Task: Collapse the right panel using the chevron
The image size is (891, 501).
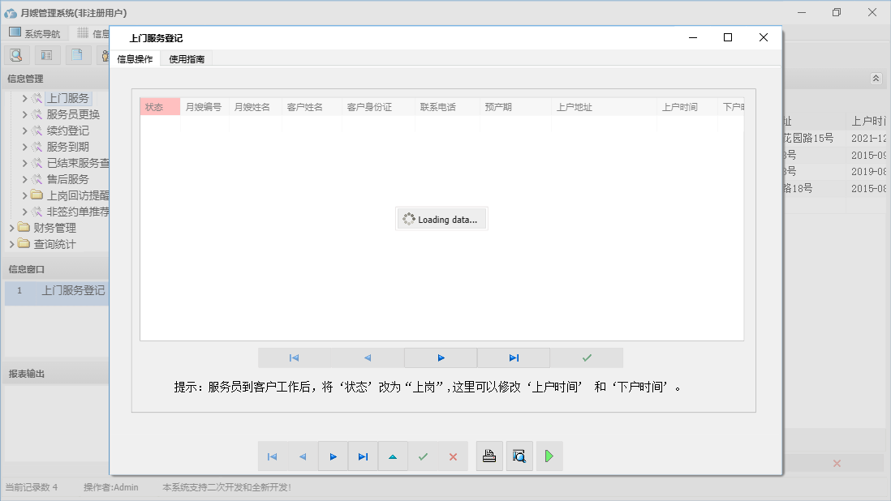Action: point(876,78)
